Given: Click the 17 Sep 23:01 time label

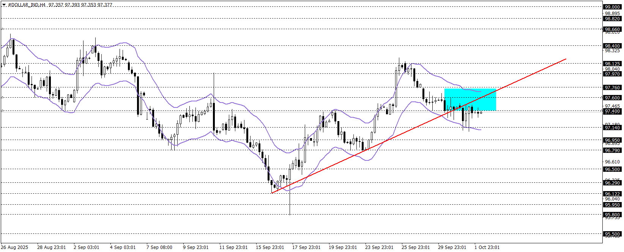Looking at the screenshot, I should point(306,247).
